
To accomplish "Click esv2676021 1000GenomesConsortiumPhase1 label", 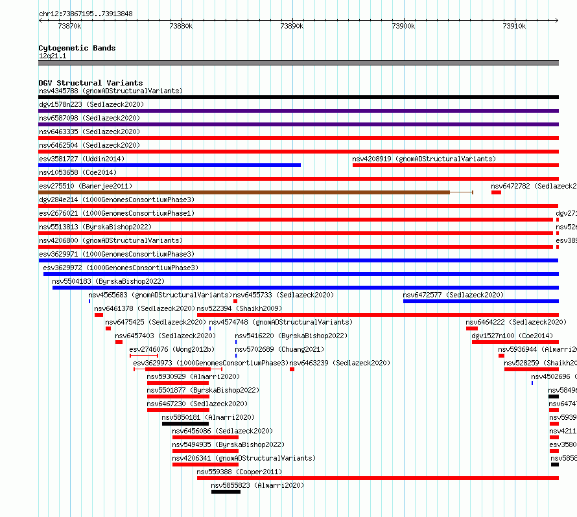I will 117,213.
